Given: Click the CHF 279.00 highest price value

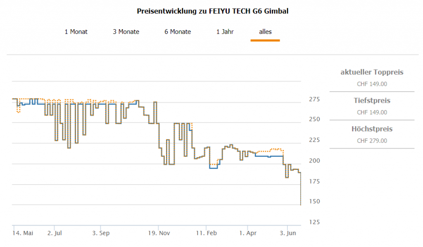Looking at the screenshot, I should [x=372, y=141].
